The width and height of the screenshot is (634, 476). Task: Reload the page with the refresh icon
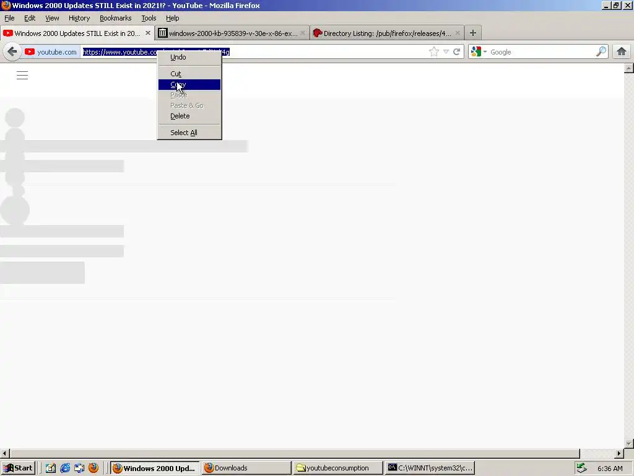[x=457, y=52]
